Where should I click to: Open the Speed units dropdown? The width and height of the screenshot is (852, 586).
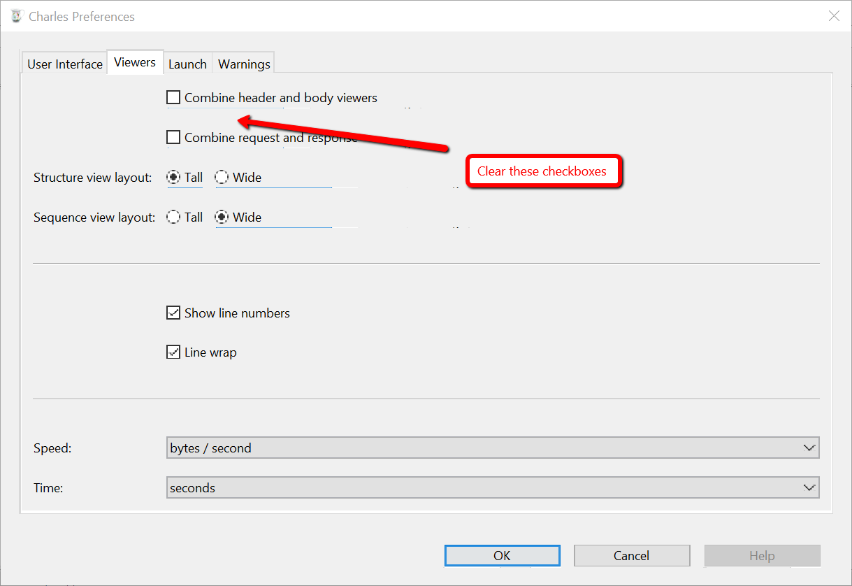pos(493,448)
